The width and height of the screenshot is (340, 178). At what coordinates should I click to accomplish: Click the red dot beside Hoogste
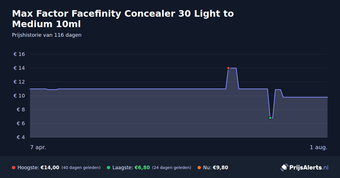tap(14, 168)
